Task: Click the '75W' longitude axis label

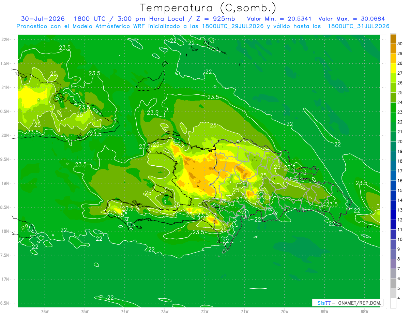Action: (85, 311)
